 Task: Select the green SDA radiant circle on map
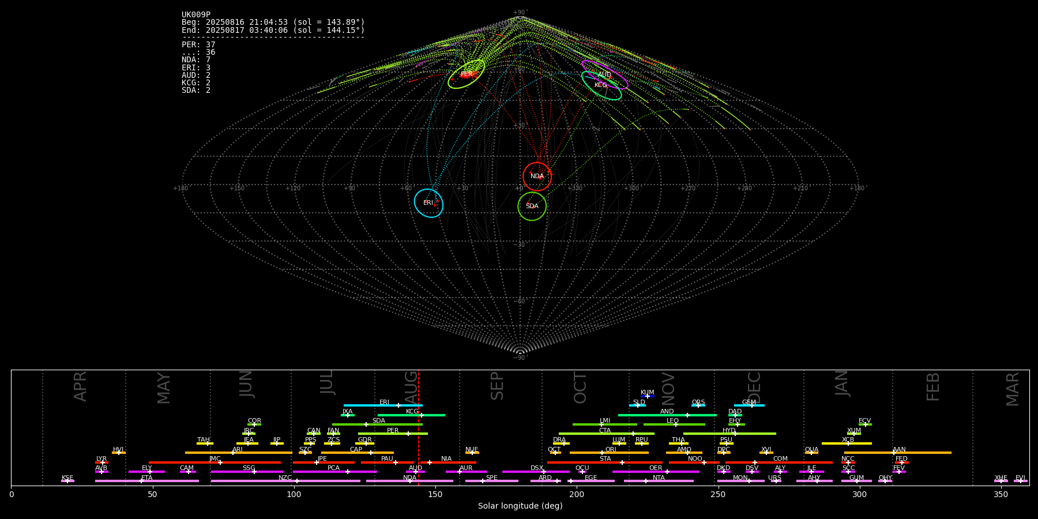click(x=532, y=206)
